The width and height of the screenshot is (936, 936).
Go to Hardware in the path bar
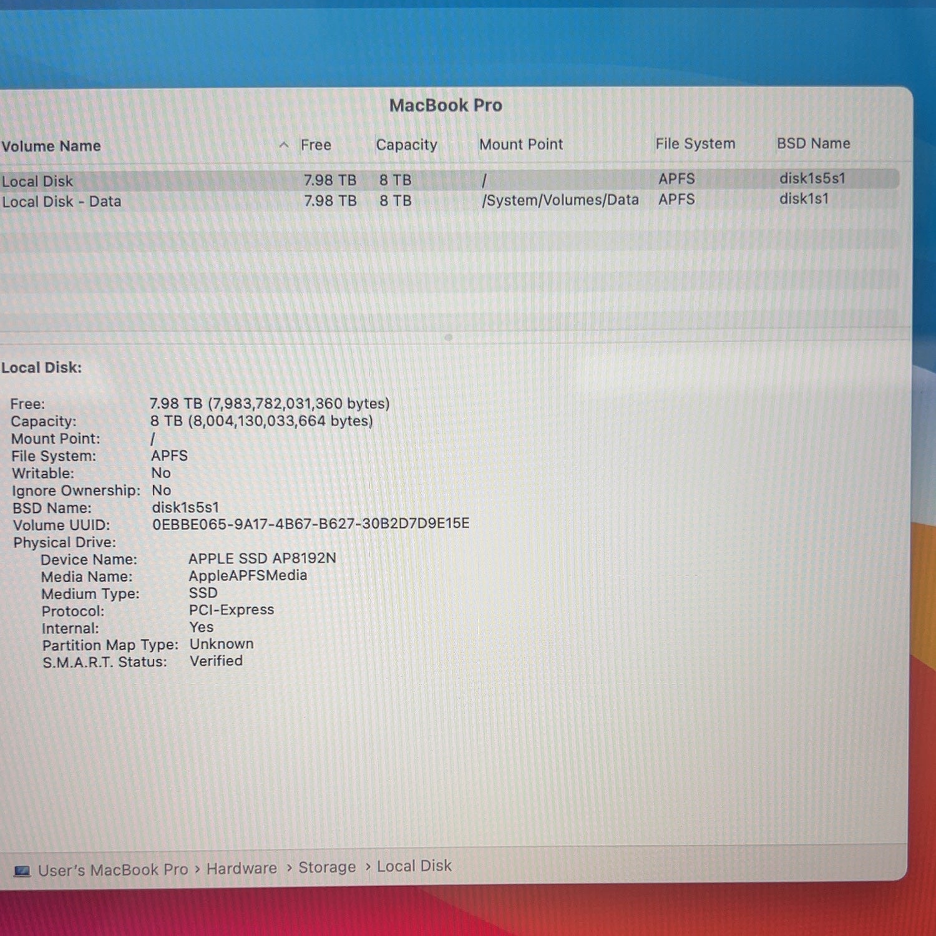pos(241,868)
